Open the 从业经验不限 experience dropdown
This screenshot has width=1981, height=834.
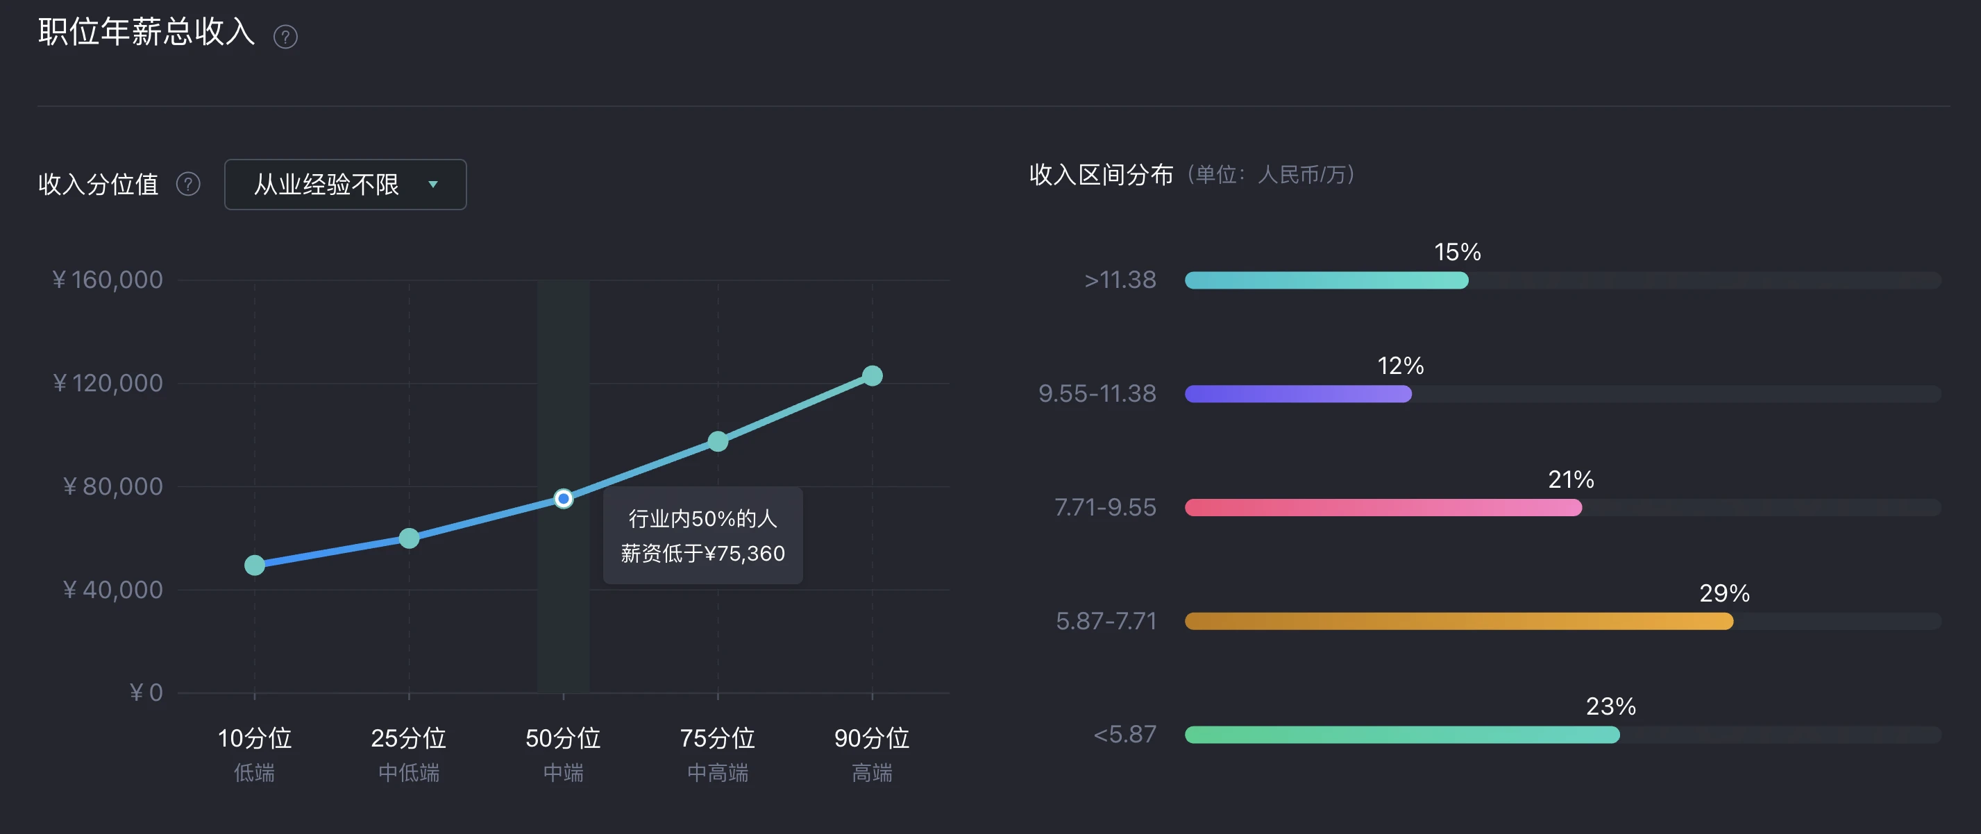[x=345, y=185]
